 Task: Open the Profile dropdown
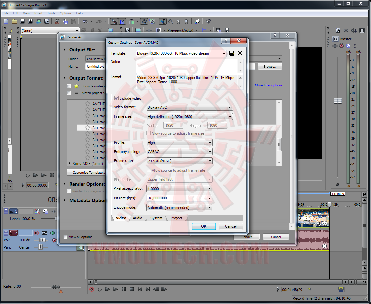179,143
